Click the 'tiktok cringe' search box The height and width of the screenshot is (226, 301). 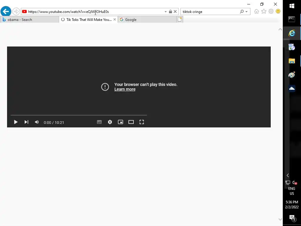(x=210, y=12)
